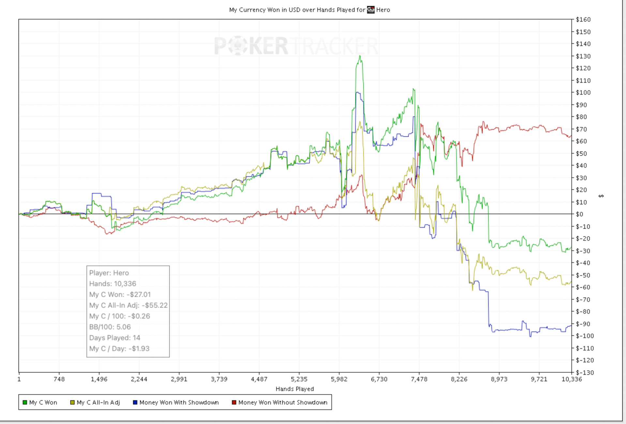This screenshot has width=626, height=424.
Task: Click x-axis tick label '5,235'
Action: pos(299,379)
